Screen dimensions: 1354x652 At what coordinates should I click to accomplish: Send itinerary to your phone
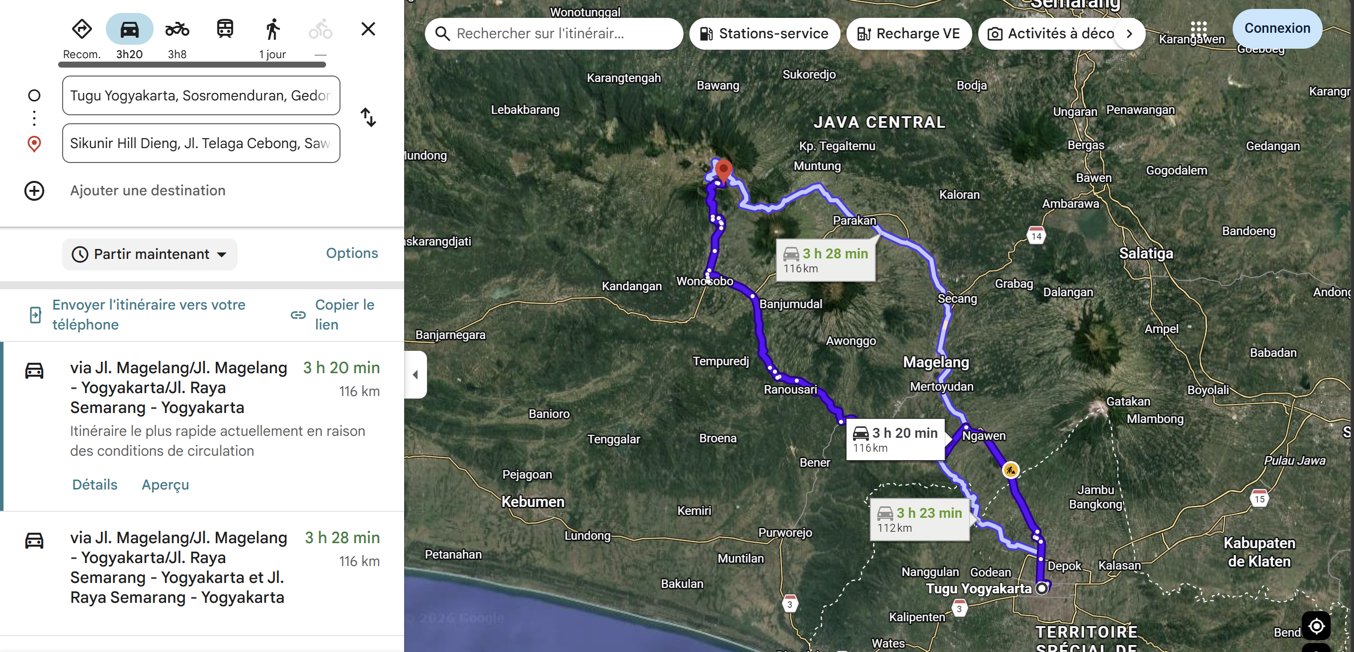click(149, 315)
